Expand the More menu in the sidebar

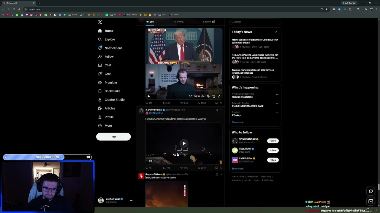click(x=105, y=125)
